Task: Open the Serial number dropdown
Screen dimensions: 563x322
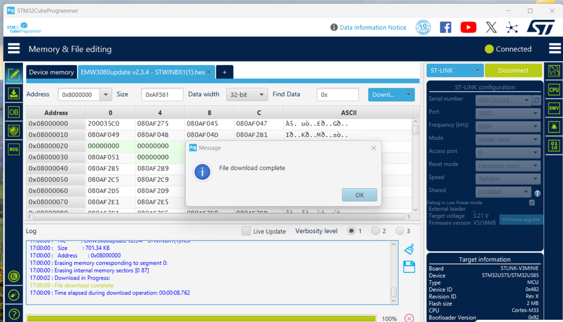Action: point(503,100)
